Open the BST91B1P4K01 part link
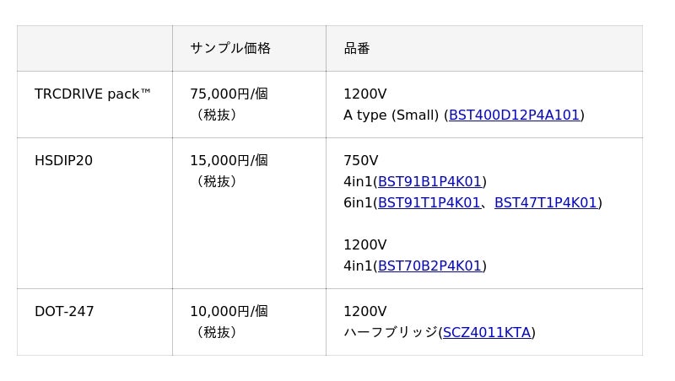Screen dimensions: 675x381 point(429,182)
